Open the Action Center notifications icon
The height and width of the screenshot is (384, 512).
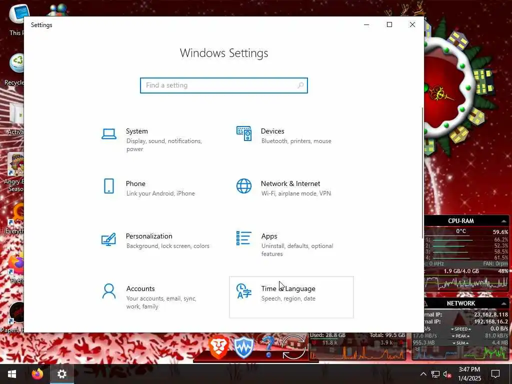coord(495,374)
